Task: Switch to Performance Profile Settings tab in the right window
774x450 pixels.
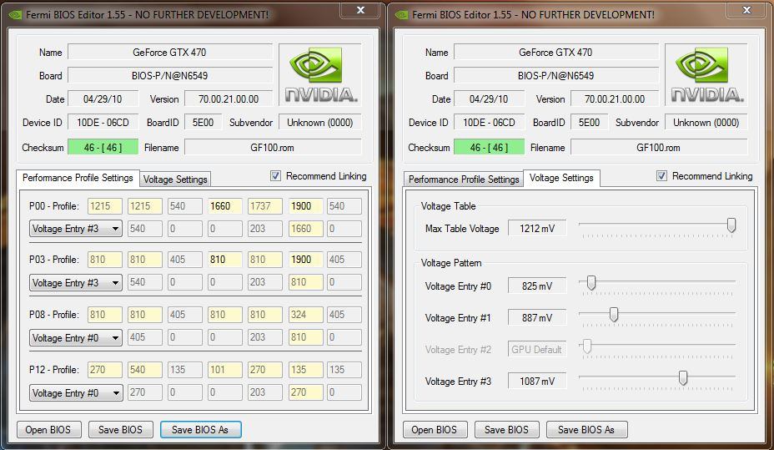Action: point(464,179)
